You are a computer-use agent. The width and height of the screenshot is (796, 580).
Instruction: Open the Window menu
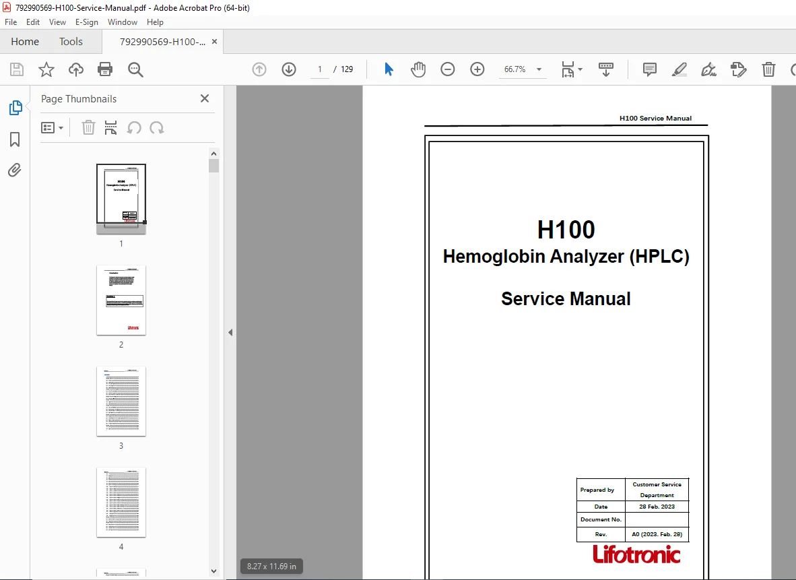123,22
